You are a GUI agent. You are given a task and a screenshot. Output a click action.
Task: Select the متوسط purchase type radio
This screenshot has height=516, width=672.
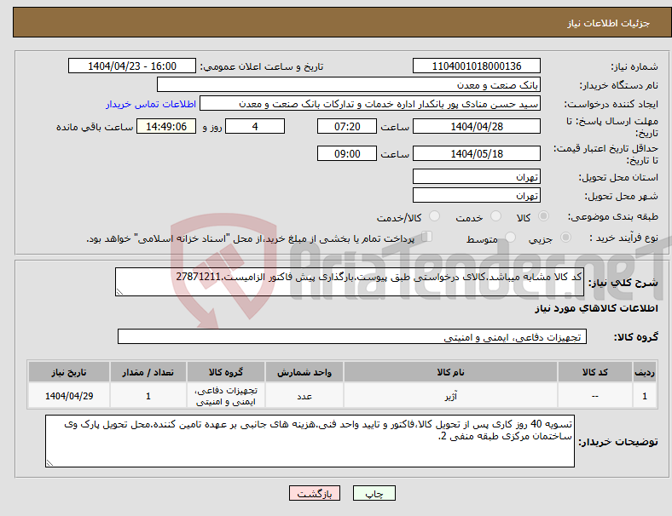[510, 237]
